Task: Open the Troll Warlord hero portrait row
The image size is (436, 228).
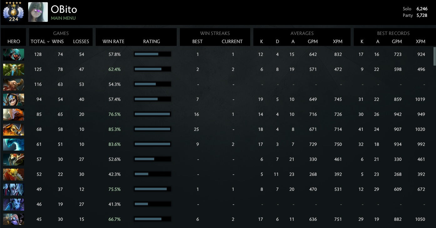Action: pyautogui.click(x=13, y=114)
